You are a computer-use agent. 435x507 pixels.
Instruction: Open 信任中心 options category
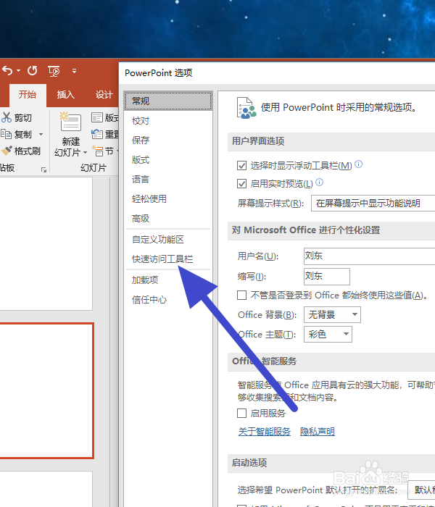(168, 299)
